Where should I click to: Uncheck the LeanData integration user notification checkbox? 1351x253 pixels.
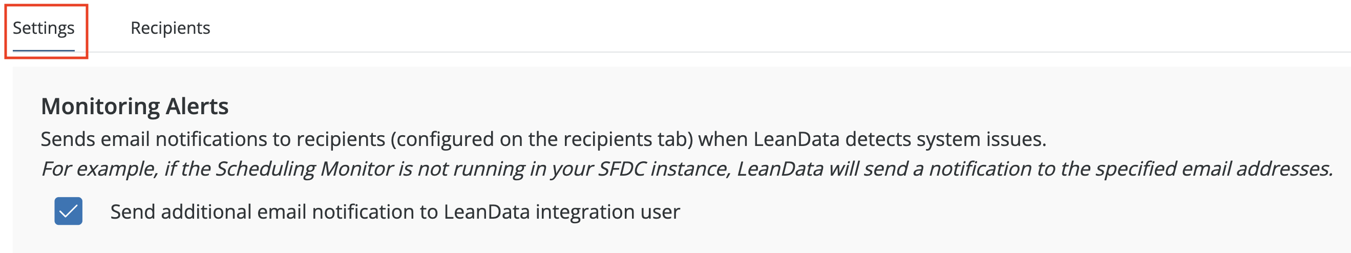68,211
